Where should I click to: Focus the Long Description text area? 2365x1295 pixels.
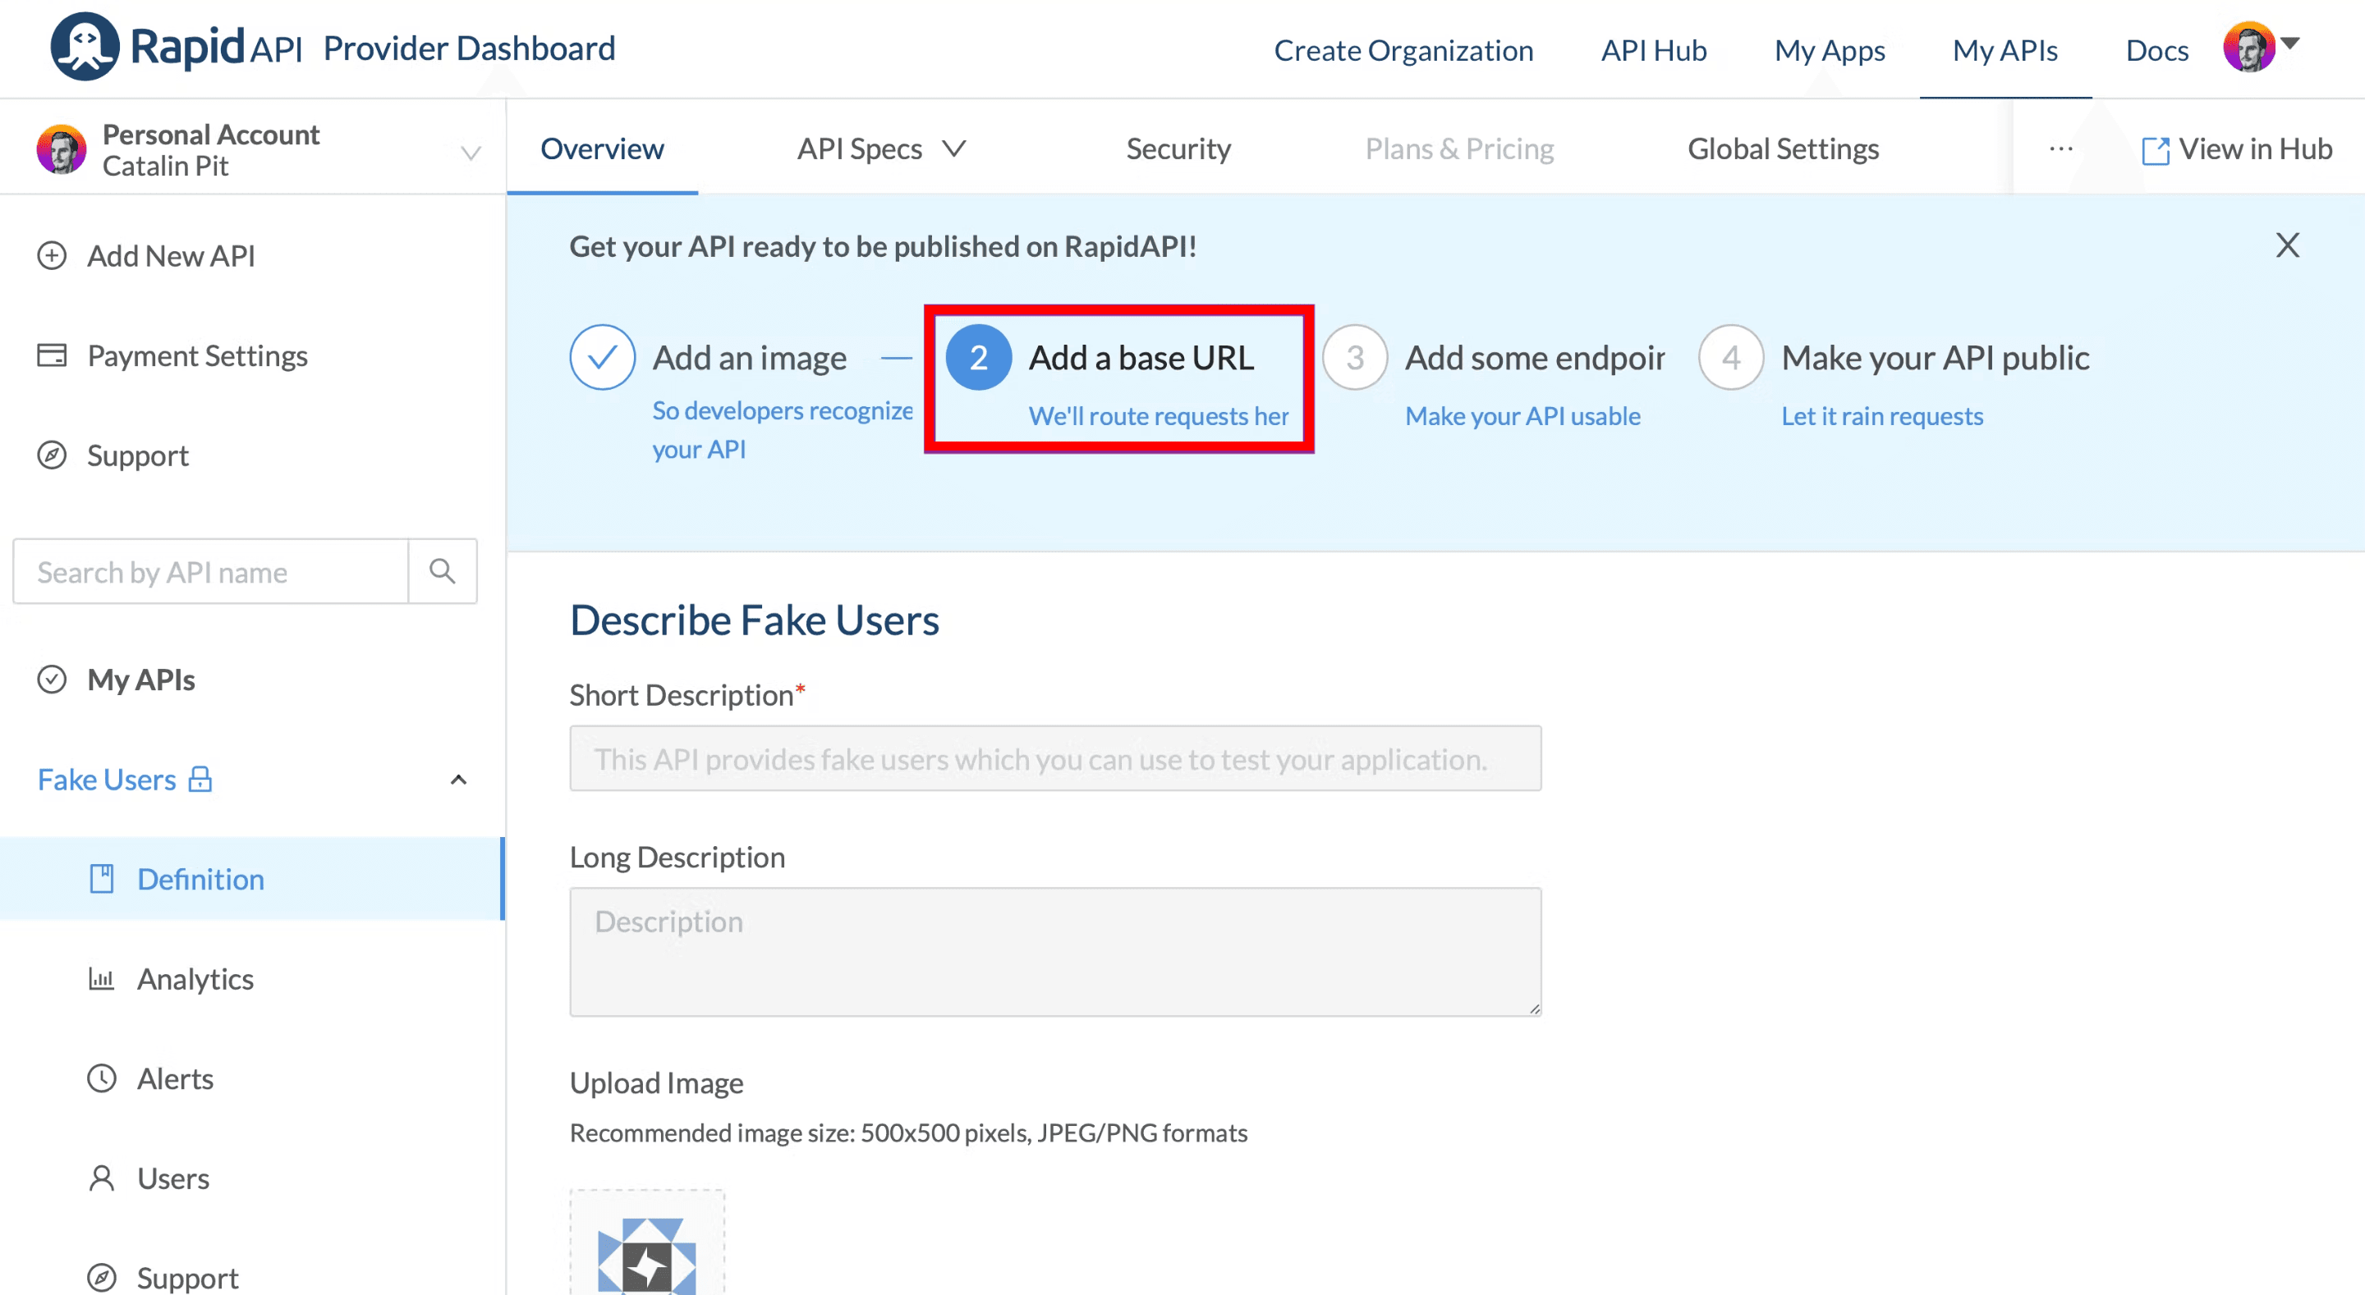pos(1055,952)
